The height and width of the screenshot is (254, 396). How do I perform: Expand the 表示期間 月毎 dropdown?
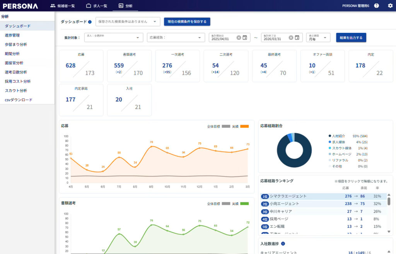pyautogui.click(x=318, y=37)
